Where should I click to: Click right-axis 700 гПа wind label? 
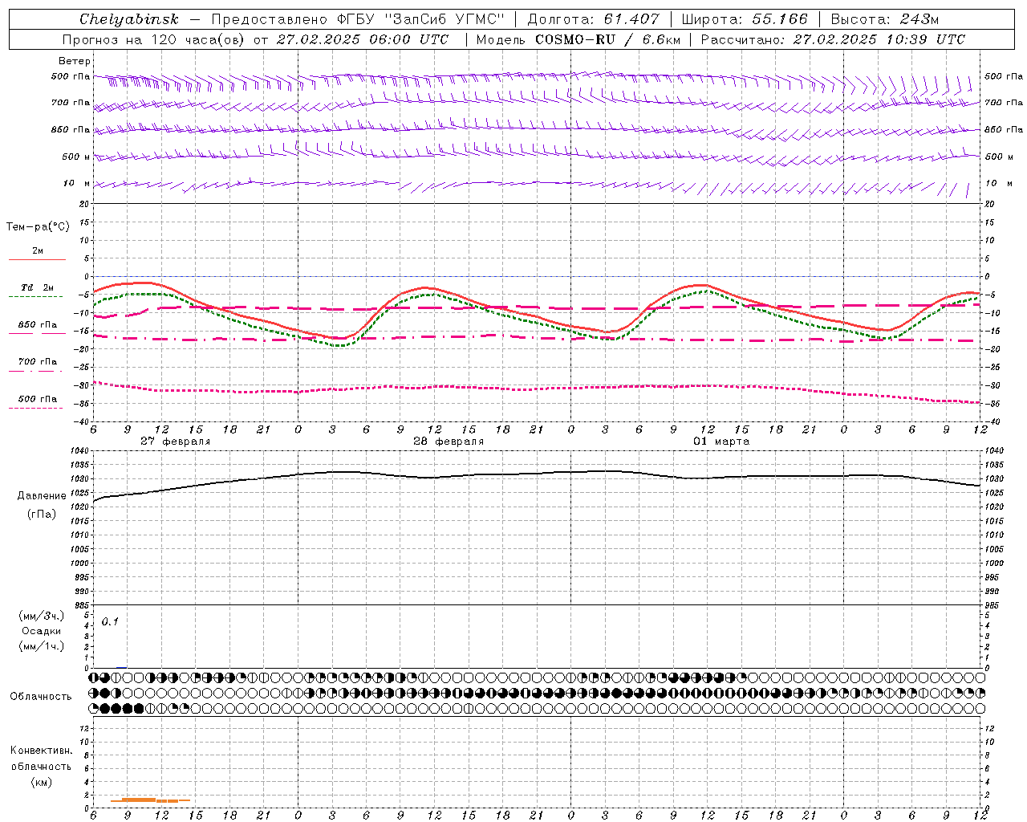(x=1004, y=103)
